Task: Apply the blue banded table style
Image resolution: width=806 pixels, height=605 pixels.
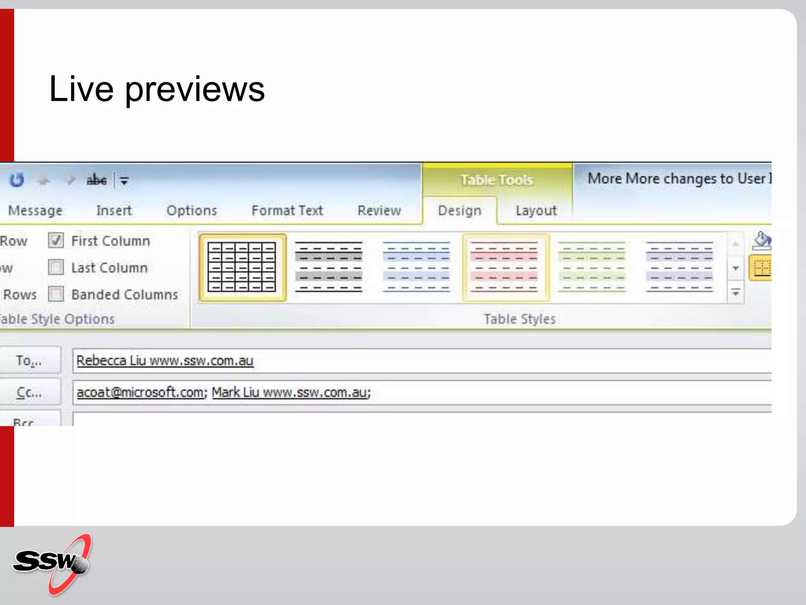Action: (417, 267)
